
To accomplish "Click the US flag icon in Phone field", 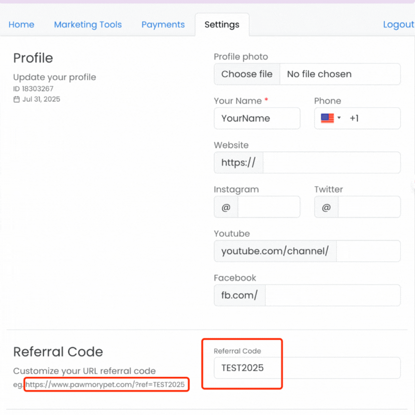I will [327, 118].
